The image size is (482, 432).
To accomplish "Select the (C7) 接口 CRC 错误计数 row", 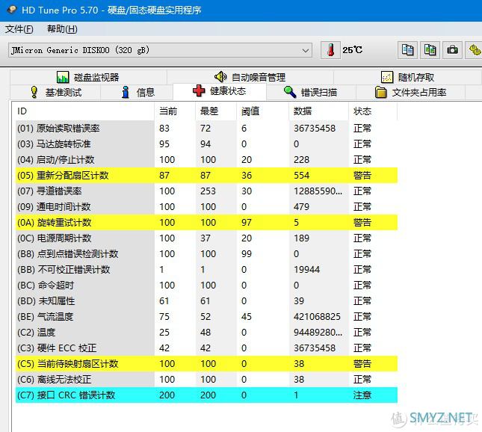I will pyautogui.click(x=206, y=395).
